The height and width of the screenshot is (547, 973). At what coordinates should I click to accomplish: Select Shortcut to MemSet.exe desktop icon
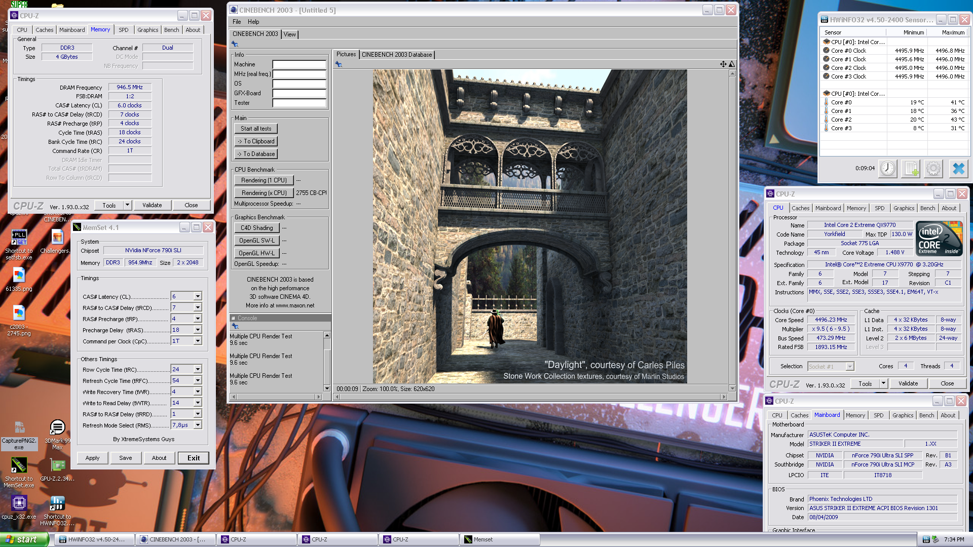click(x=19, y=473)
